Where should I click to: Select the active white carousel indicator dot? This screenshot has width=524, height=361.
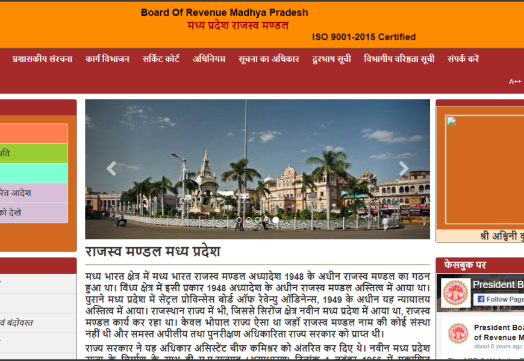coord(276,221)
